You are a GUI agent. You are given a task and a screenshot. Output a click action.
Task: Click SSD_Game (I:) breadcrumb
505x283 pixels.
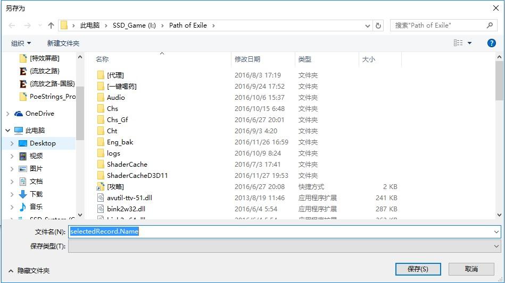(134, 25)
